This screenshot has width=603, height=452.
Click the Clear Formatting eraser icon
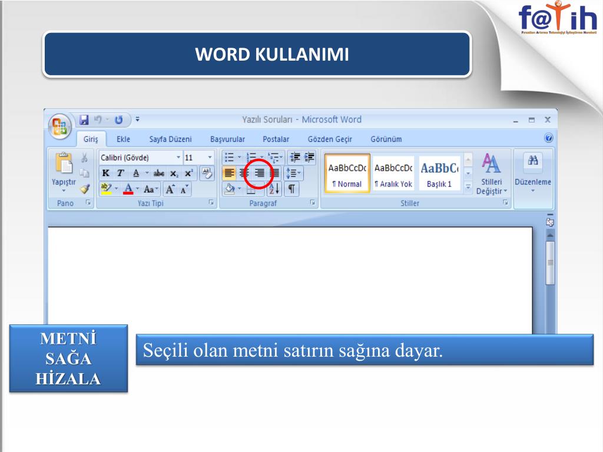click(207, 174)
